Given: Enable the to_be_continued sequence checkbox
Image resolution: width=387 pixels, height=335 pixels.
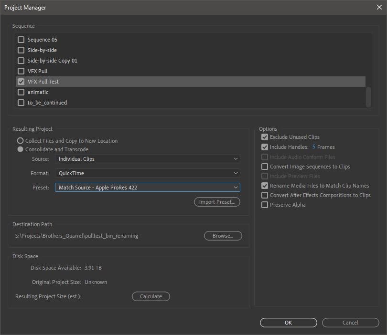Looking at the screenshot, I should pyautogui.click(x=21, y=103).
